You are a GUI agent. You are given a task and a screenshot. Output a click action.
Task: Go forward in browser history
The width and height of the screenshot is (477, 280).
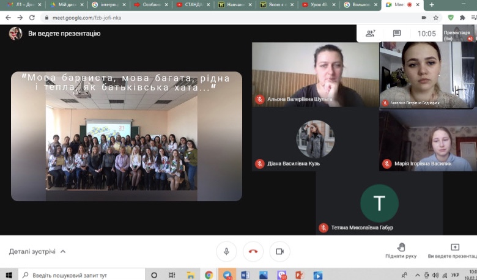20,18
